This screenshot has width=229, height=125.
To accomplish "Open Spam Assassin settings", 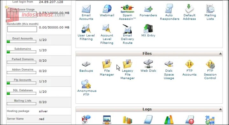I will pyautogui.click(x=127, y=9).
